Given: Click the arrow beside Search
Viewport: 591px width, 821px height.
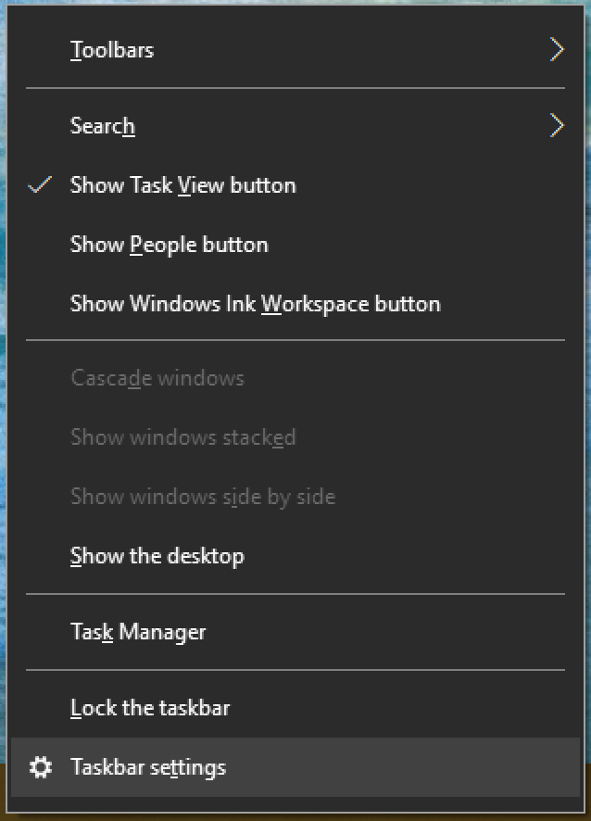Looking at the screenshot, I should pos(557,125).
